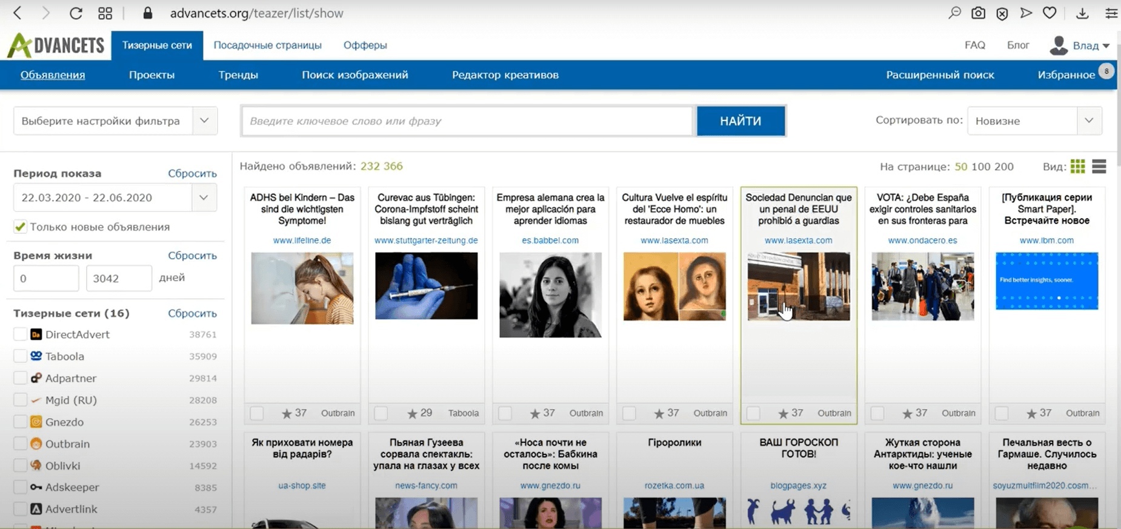Go to 'Тренды' menu item
The width and height of the screenshot is (1121, 529).
coord(238,75)
